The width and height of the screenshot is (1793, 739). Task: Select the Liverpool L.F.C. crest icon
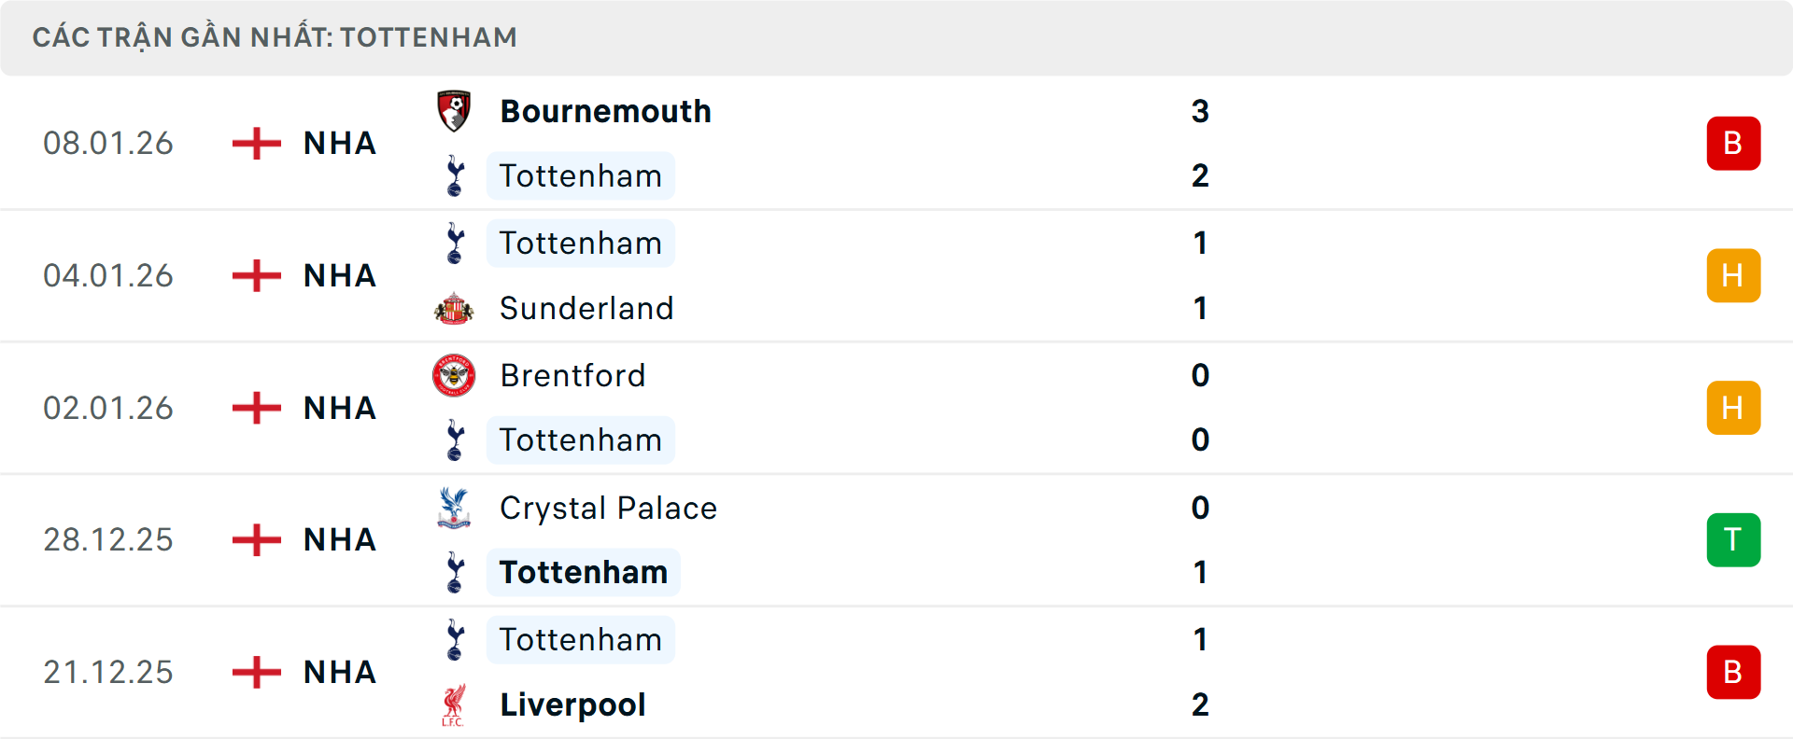(455, 704)
